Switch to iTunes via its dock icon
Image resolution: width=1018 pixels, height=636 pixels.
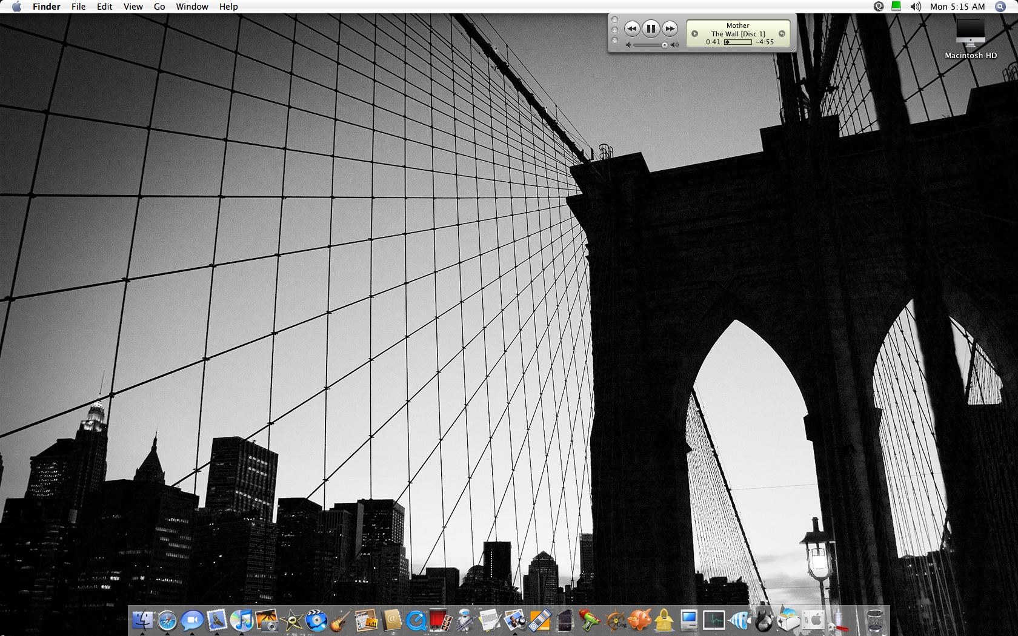[242, 620]
